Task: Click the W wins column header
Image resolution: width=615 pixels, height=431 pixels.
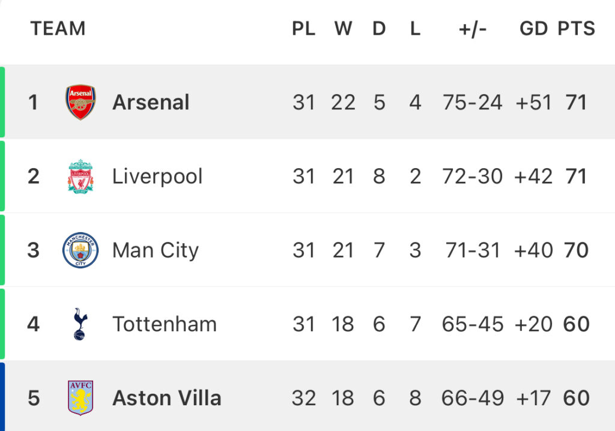Action: click(343, 29)
